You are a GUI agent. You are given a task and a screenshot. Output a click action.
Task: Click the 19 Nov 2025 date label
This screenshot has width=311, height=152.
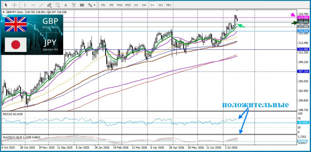[x=47, y=148]
